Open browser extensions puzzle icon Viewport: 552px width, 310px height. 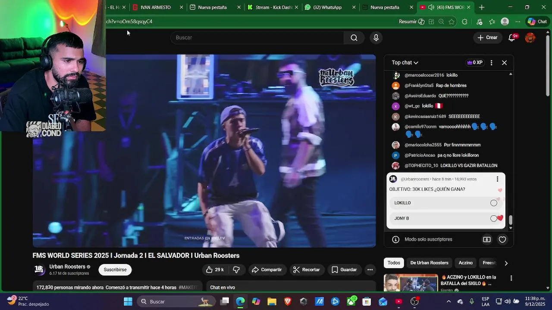(x=464, y=22)
